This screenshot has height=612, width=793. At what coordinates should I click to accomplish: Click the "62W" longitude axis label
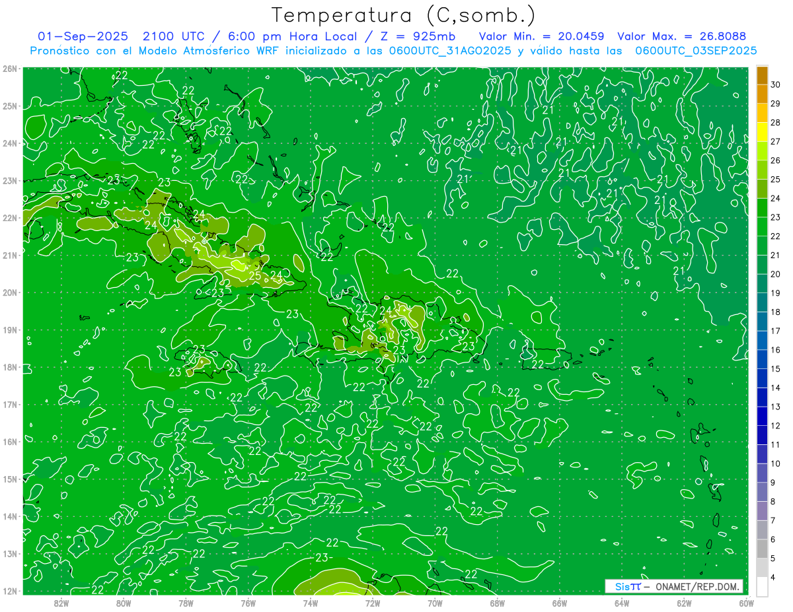pyautogui.click(x=685, y=602)
